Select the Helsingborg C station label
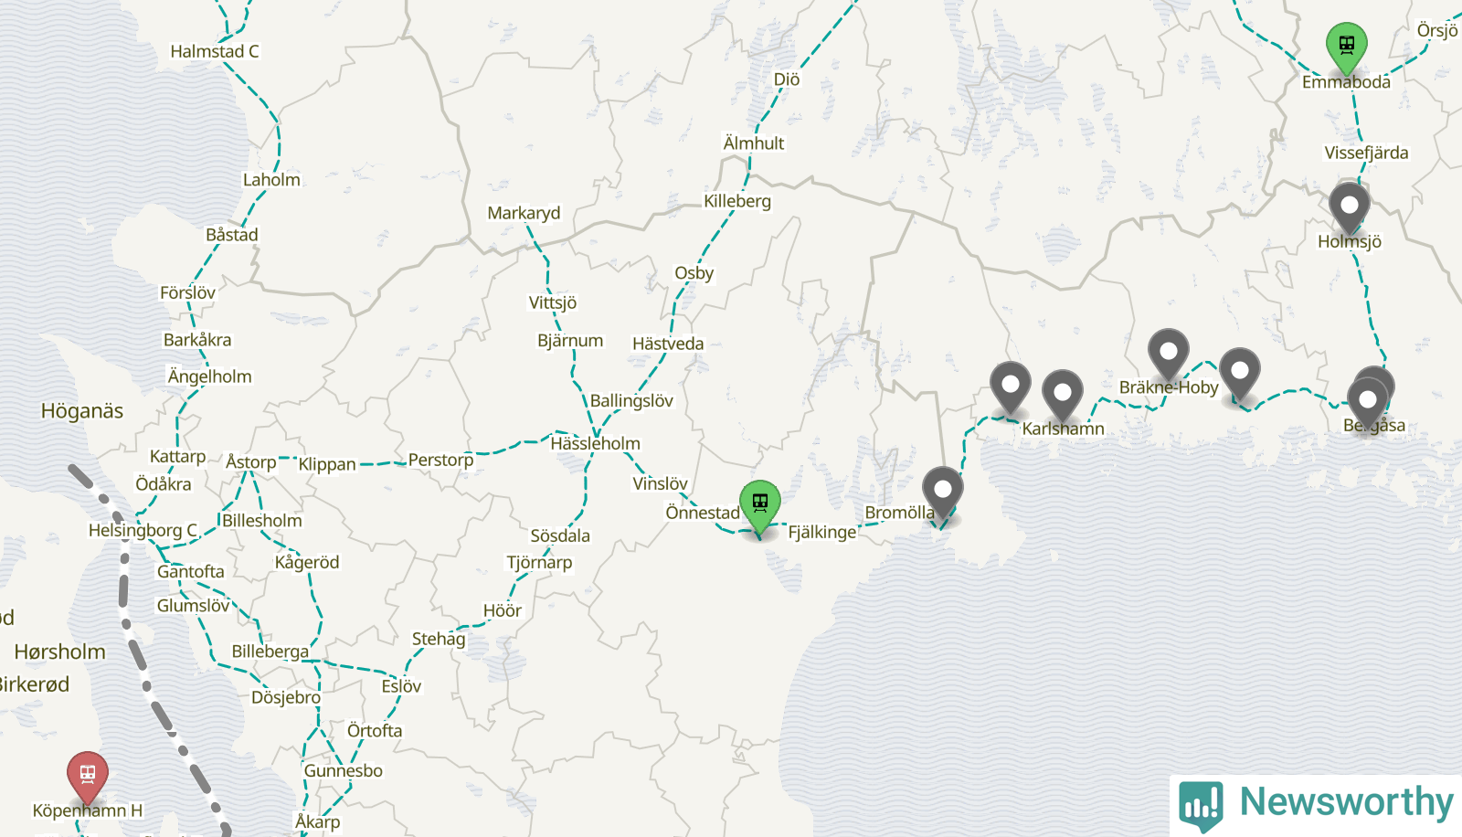Image resolution: width=1462 pixels, height=837 pixels. coord(143,530)
